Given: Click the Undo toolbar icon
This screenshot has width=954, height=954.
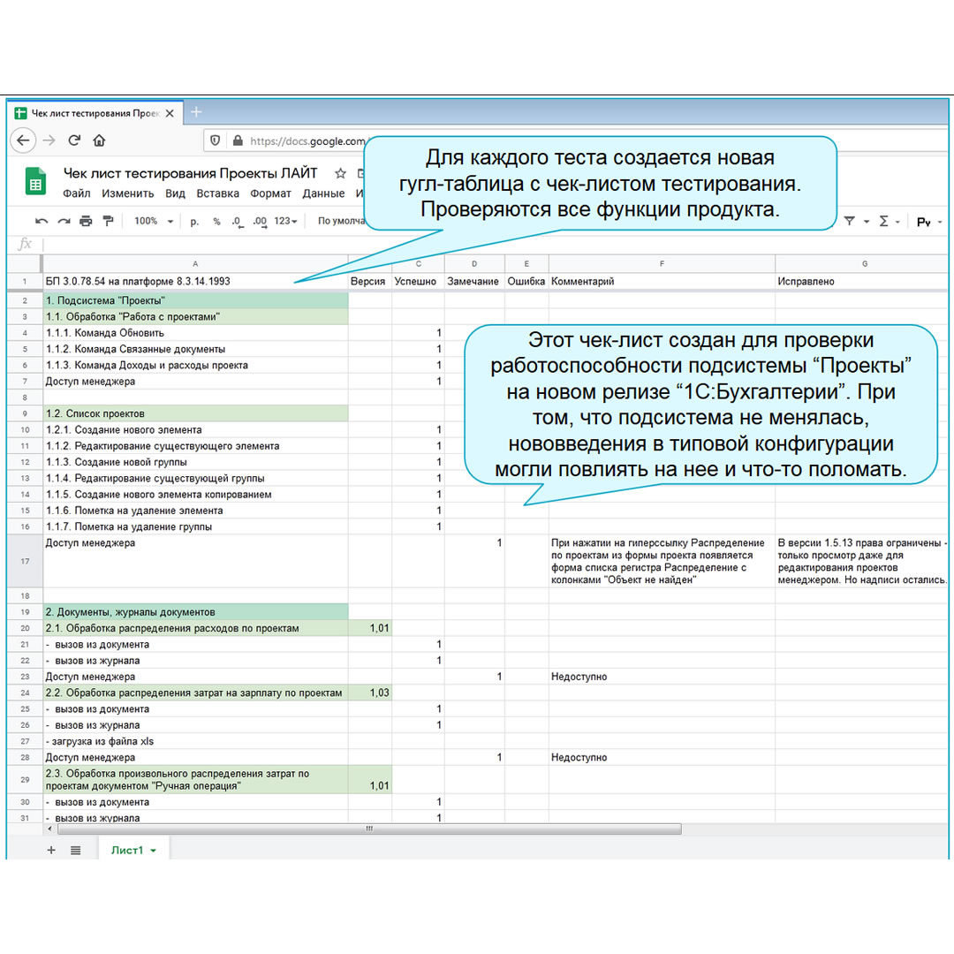Looking at the screenshot, I should tap(42, 221).
